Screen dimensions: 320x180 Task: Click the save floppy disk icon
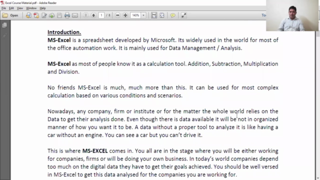coord(59,15)
